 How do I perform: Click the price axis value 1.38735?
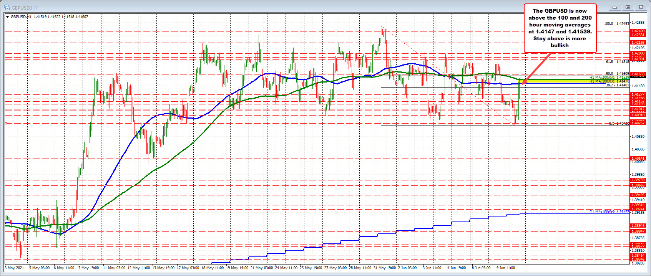tap(638, 238)
